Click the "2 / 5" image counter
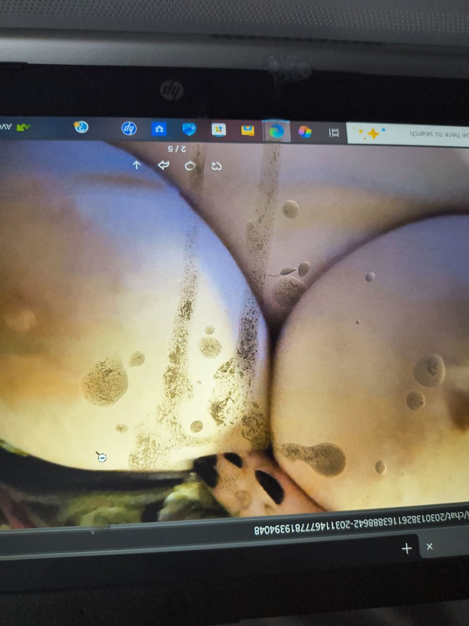The height and width of the screenshot is (626, 469). click(x=177, y=149)
